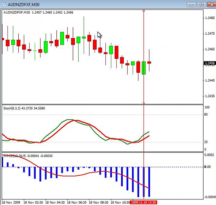The width and height of the screenshot is (216, 205).
Task: Click the 18 Nov 02:30 time label
Action: (33, 202)
